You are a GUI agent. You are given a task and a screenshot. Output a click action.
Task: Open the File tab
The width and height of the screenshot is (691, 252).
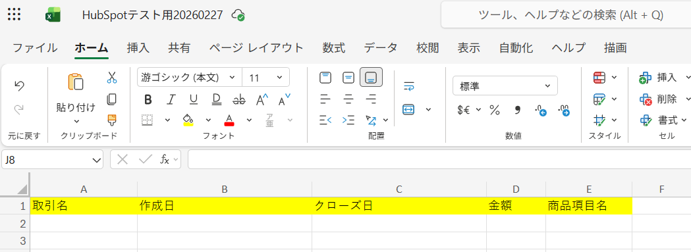[x=35, y=47]
